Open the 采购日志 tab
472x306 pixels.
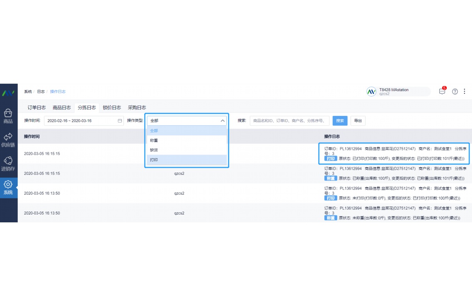click(x=137, y=108)
